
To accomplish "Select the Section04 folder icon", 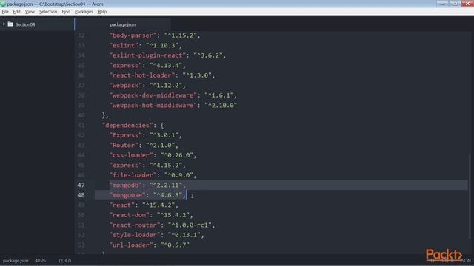I will tap(10, 24).
